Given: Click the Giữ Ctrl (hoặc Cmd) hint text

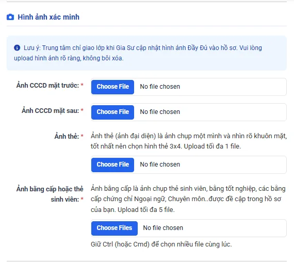Looking at the screenshot, I should [161, 244].
